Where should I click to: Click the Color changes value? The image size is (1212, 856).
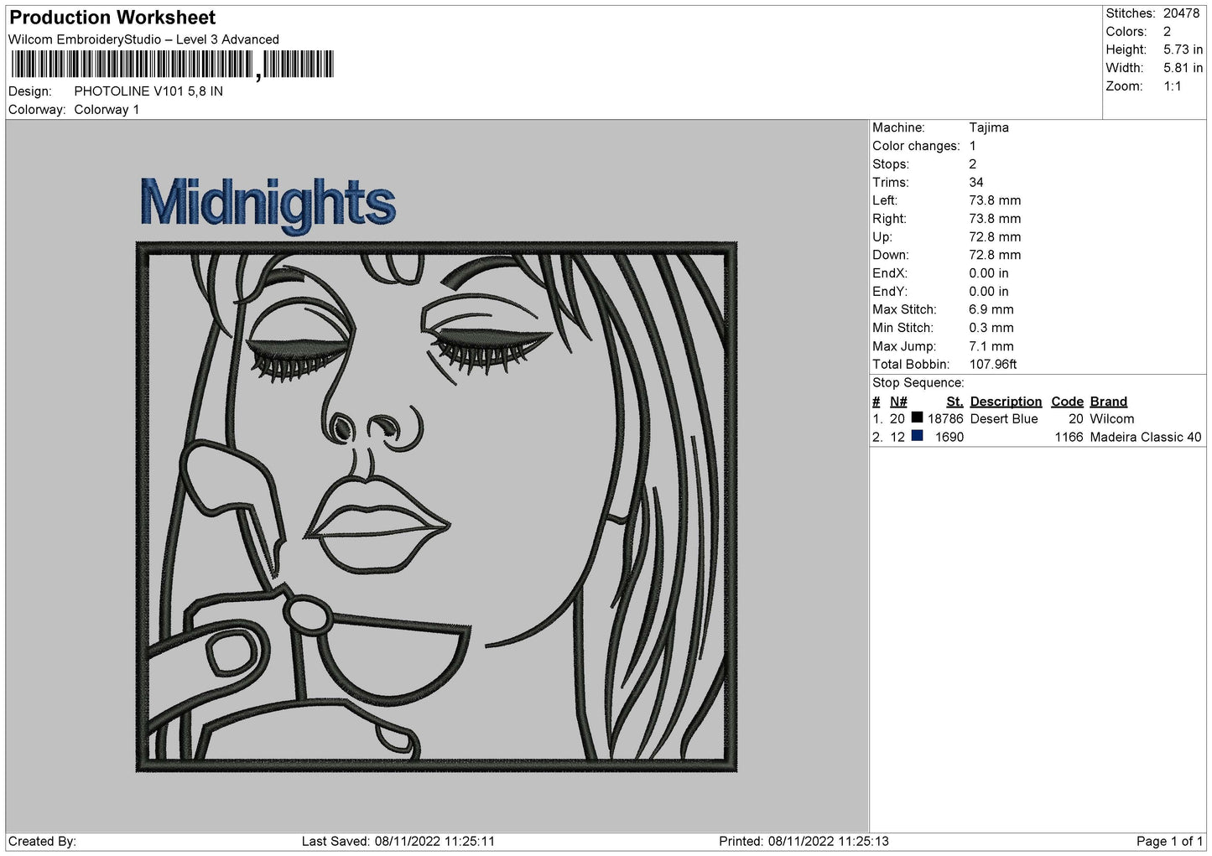coord(973,146)
